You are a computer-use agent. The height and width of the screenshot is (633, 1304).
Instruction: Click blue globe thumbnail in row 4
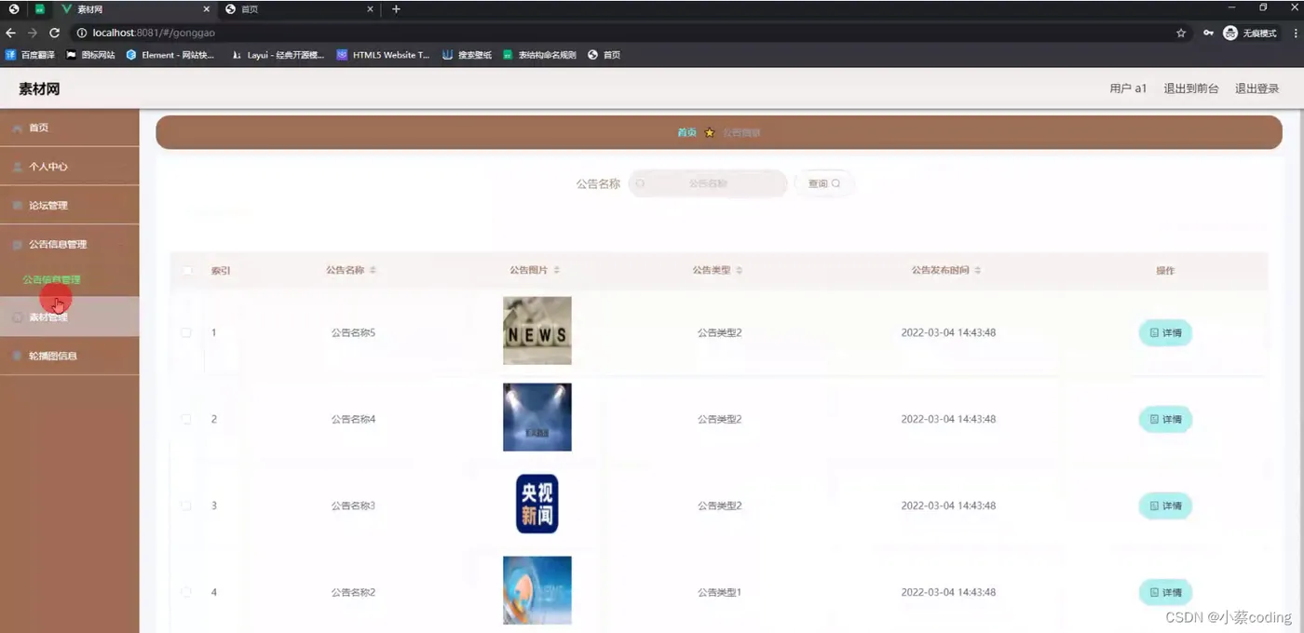pyautogui.click(x=537, y=590)
